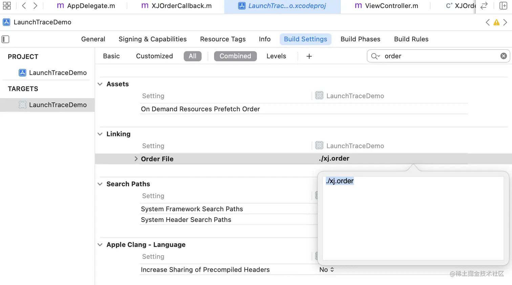Open the search filter options magnifier
This screenshot has width=512, height=285.
(375, 56)
